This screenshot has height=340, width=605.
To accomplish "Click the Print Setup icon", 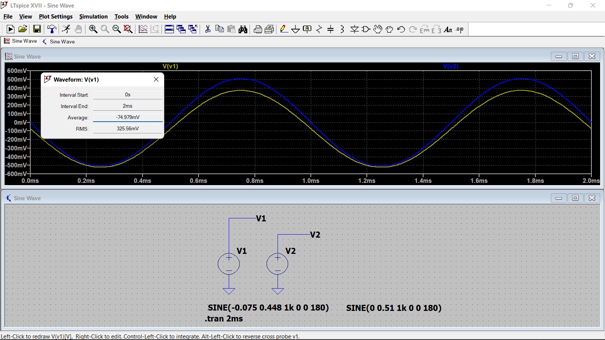I will click(258, 29).
